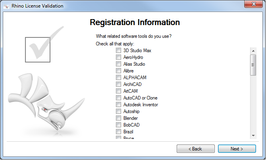Check the ArchiCAD option

[118, 84]
